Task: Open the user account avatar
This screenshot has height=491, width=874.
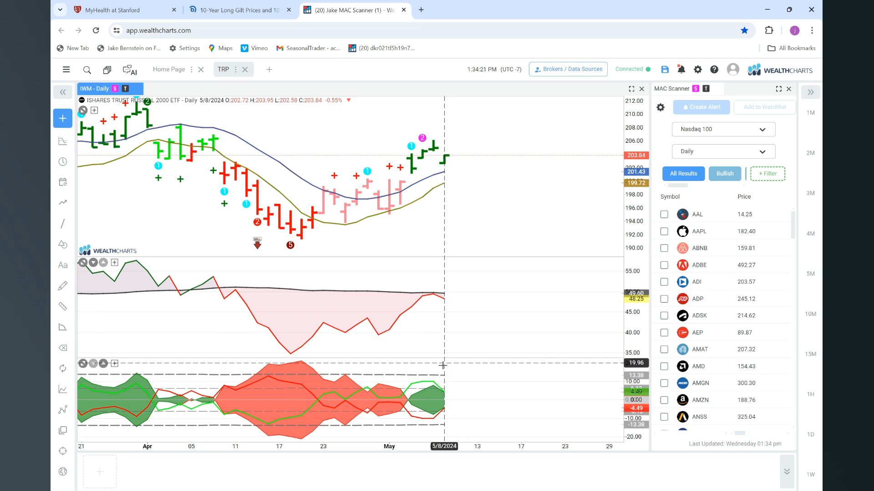Action: pos(733,69)
